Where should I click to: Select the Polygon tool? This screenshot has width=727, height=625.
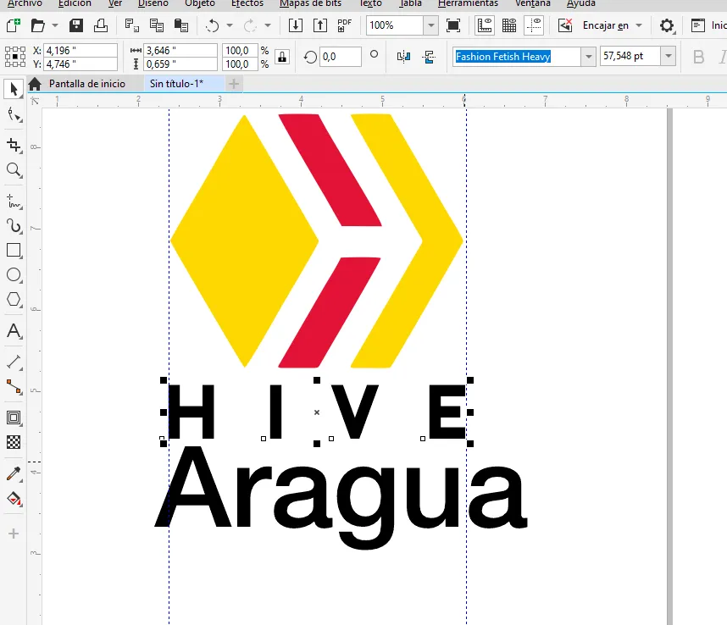coord(14,299)
